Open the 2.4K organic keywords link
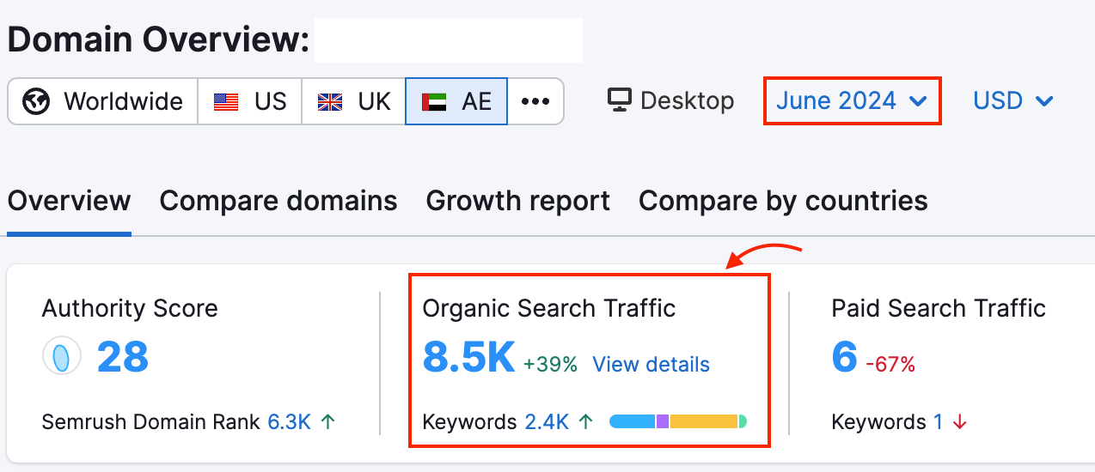1095x472 pixels. pos(547,421)
